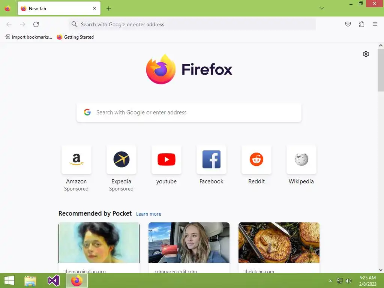The image size is (384, 288).
Task: Open comparecredit.com story thumbnail
Action: point(189,243)
